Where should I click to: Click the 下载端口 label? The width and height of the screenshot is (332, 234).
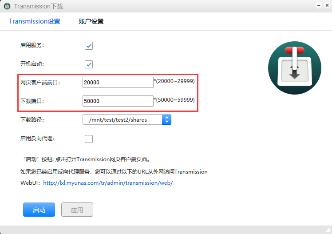point(32,101)
